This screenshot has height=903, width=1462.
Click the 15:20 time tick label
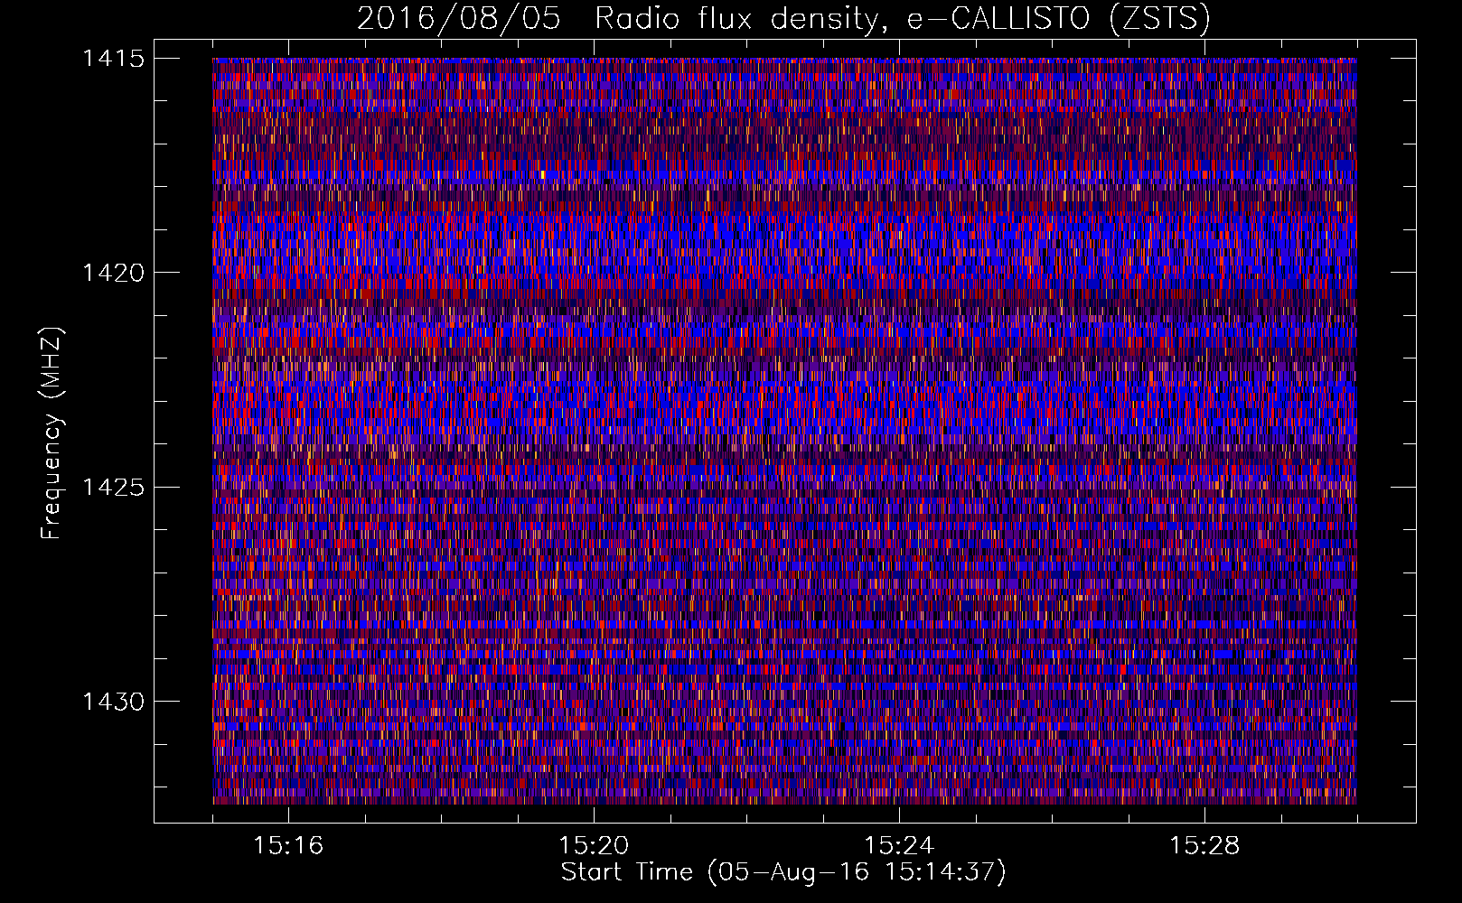[594, 845]
